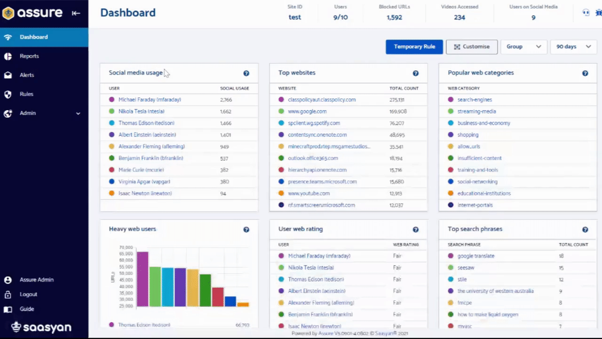
Task: Click the headset support icon in header
Action: click(x=586, y=13)
